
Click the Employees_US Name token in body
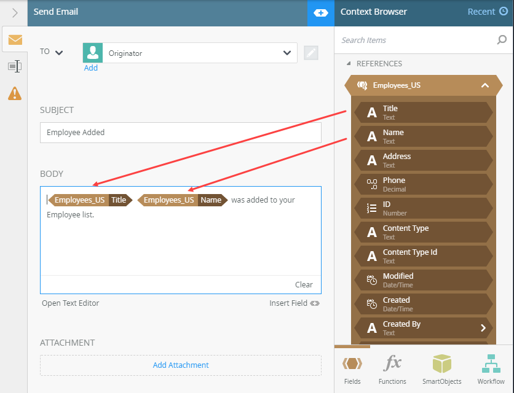pyautogui.click(x=182, y=200)
